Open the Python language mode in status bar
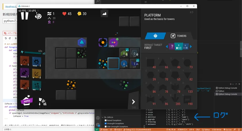Screen dimensions: 242x131 (x=206, y=130)
